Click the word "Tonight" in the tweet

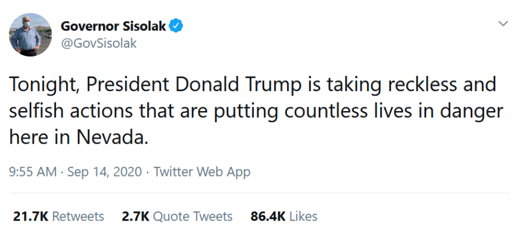pos(44,85)
